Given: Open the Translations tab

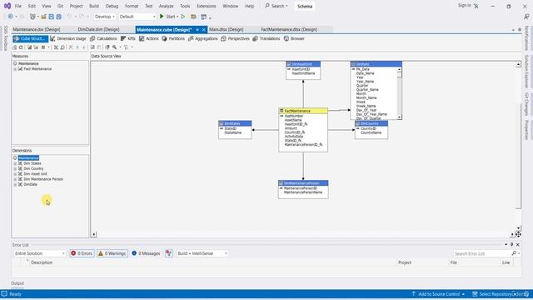Looking at the screenshot, I should pyautogui.click(x=266, y=39).
